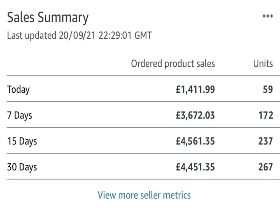Select the 30 Days row label

click(22, 167)
